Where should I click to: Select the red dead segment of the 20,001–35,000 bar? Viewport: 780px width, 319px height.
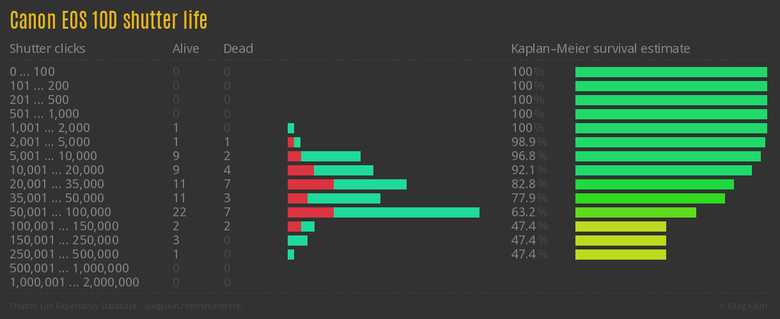click(x=310, y=184)
